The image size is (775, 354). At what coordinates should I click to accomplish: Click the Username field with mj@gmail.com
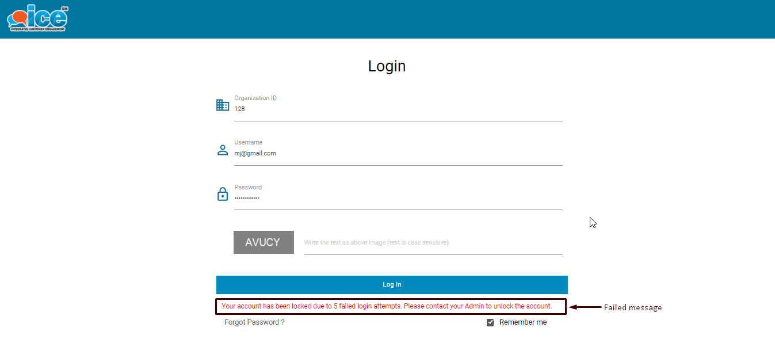coord(397,154)
